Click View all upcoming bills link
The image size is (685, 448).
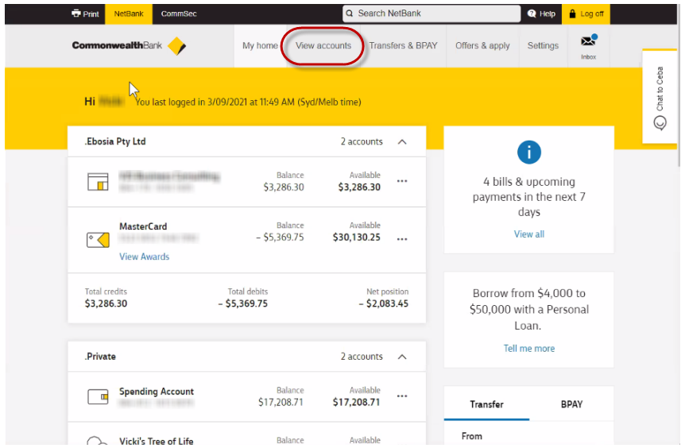click(528, 234)
